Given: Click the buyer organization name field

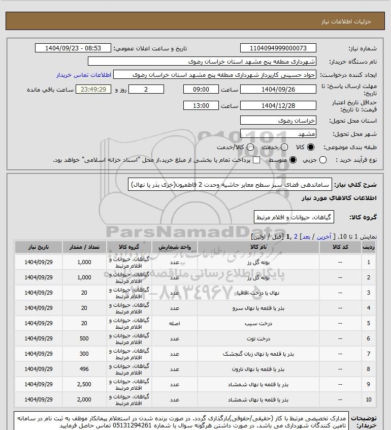Looking at the screenshot, I should (202, 61).
